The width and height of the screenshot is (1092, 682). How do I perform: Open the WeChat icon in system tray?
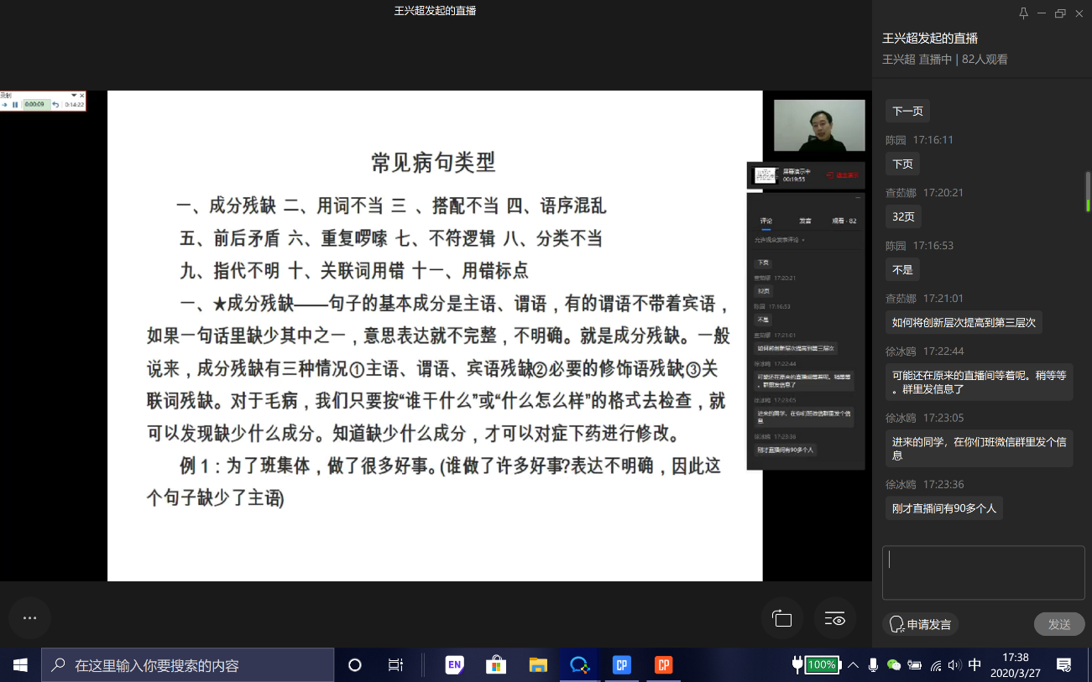[x=894, y=665]
